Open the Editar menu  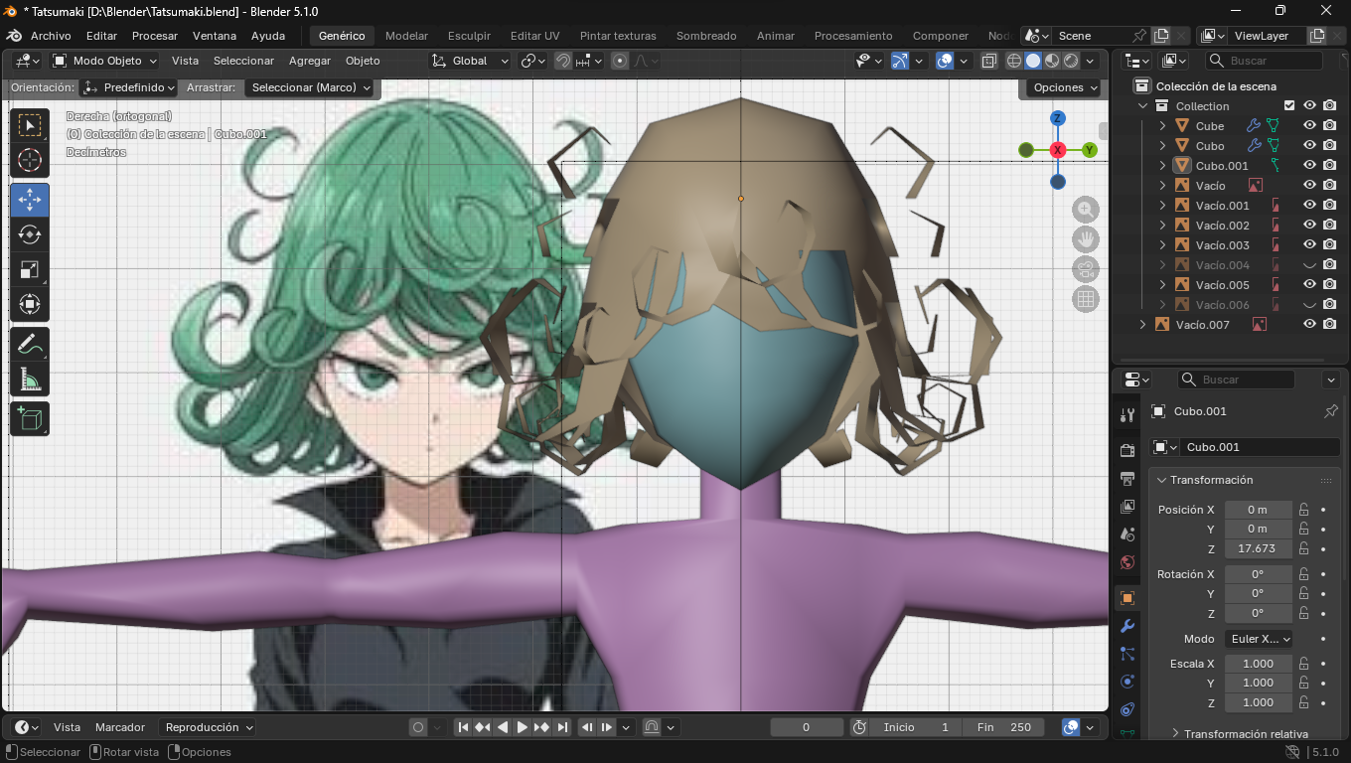(x=101, y=36)
